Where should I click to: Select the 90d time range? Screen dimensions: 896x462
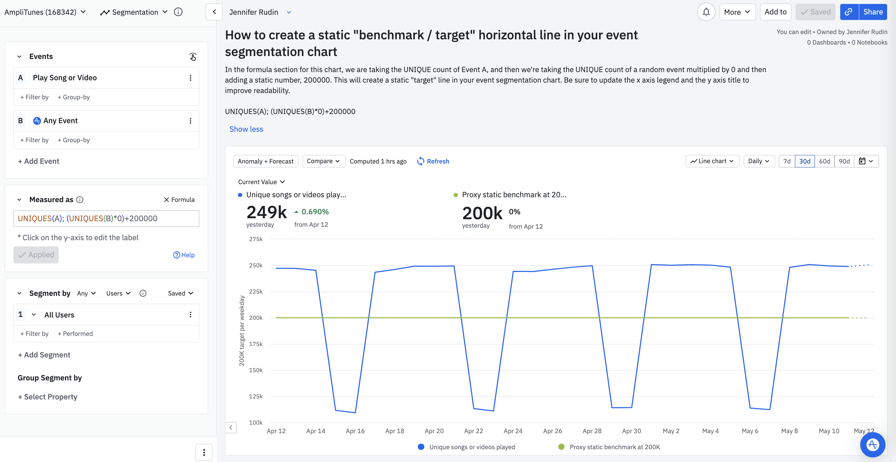(x=844, y=161)
